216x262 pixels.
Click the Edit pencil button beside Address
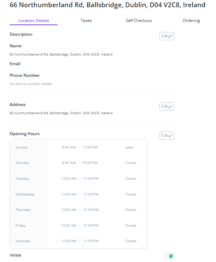167,106
